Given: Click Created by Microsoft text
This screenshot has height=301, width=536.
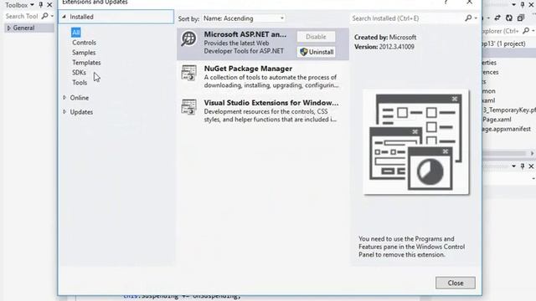Looking at the screenshot, I should coord(385,37).
